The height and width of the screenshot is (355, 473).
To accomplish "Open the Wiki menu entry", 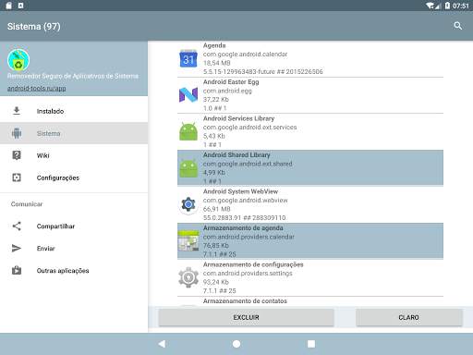I will click(74, 155).
